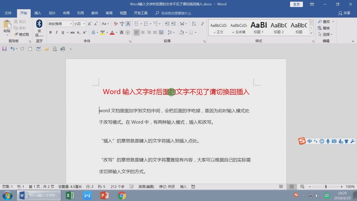Increase font size with grow-font icon
Viewport: 357px width, 201px height.
[x=90, y=24]
